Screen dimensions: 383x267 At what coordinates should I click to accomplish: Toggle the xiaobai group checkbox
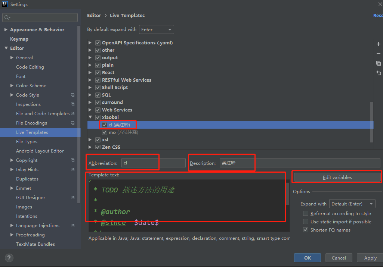pos(98,117)
